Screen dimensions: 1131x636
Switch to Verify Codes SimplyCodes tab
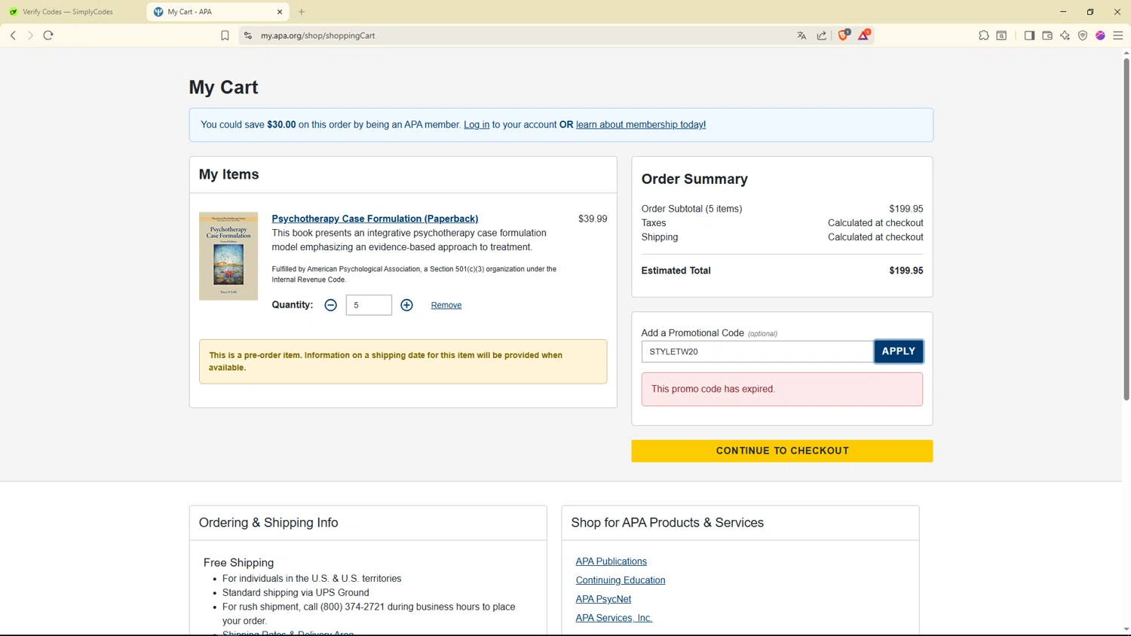(68, 12)
